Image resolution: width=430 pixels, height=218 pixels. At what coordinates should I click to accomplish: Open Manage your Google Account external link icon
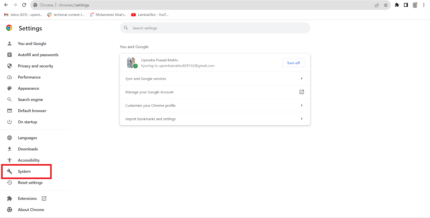[x=302, y=92]
